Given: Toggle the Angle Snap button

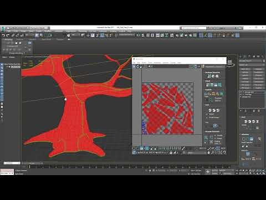Looking at the screenshot, I should [x=102, y=35].
